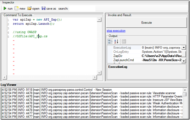Viewport: 190px width, 120px height.
Task: Click the save as floppy disk icon
Action: tap(44, 9)
